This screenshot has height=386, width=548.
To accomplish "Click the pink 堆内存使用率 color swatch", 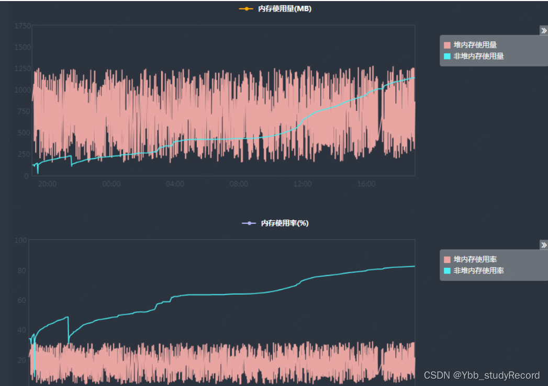I will [x=447, y=259].
